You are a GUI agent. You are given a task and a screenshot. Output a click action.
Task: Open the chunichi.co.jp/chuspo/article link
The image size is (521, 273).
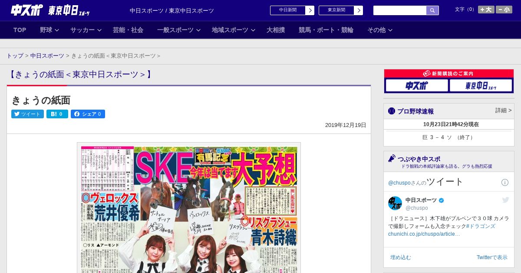pos(424,234)
